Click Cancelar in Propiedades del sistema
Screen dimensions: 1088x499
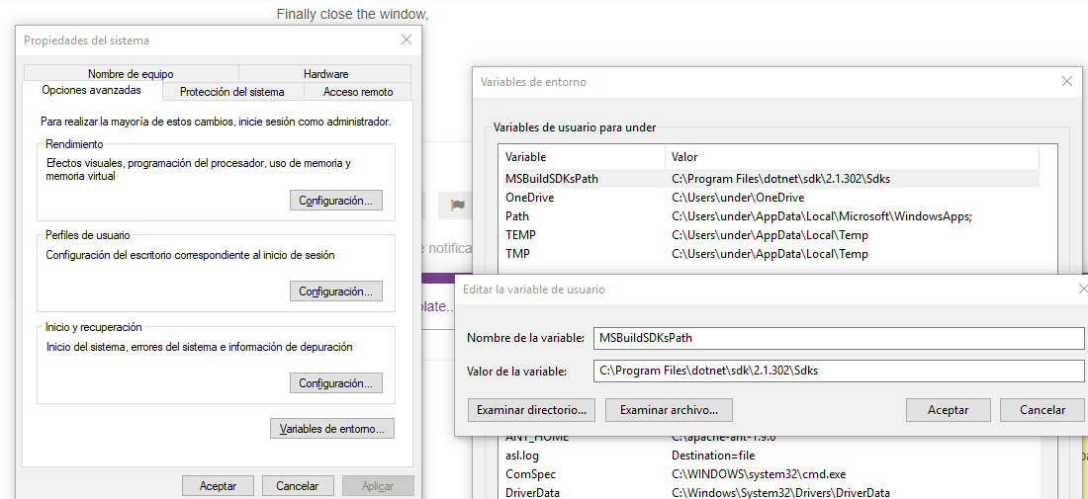pos(298,486)
